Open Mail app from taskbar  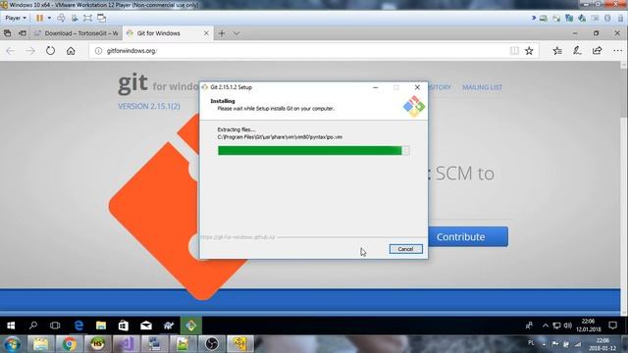point(146,326)
